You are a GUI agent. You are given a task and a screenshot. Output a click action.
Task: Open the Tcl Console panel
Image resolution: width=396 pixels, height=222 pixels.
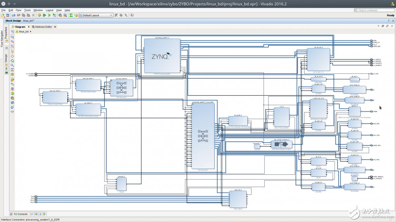20,214
